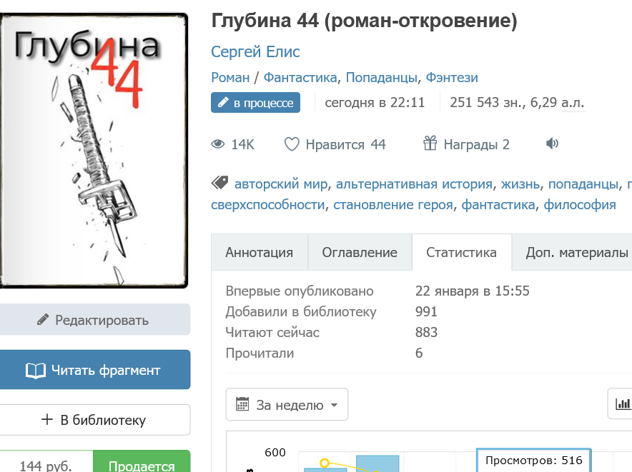This screenshot has width=632, height=472.
Task: Expand the За неделю period dropdown
Action: [x=287, y=404]
